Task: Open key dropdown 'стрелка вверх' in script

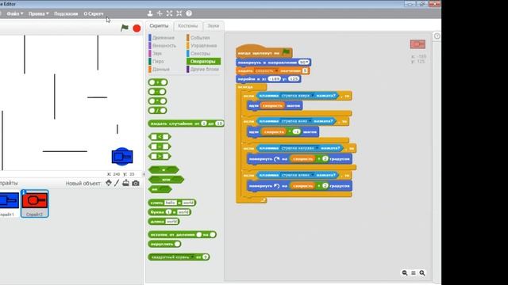Action: [312, 96]
